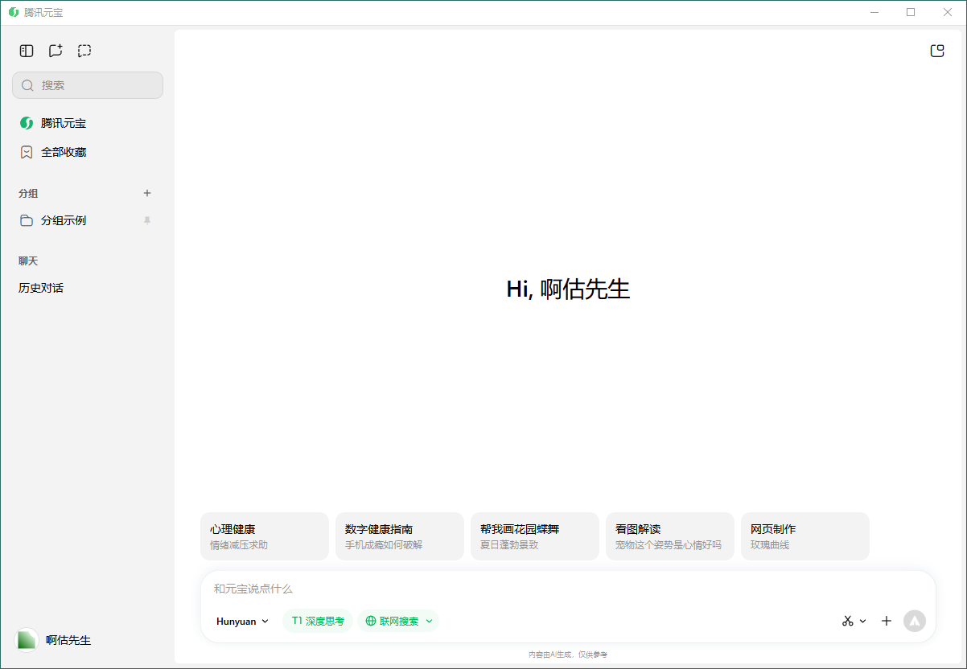The height and width of the screenshot is (669, 967).
Task: Click the plus attachment icon in input bar
Action: 887,621
